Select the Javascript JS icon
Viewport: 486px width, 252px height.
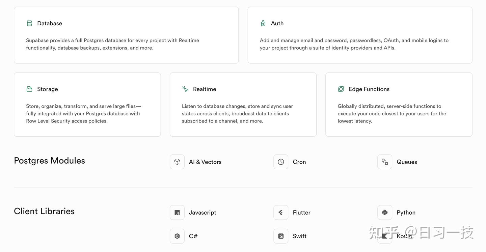coord(177,213)
